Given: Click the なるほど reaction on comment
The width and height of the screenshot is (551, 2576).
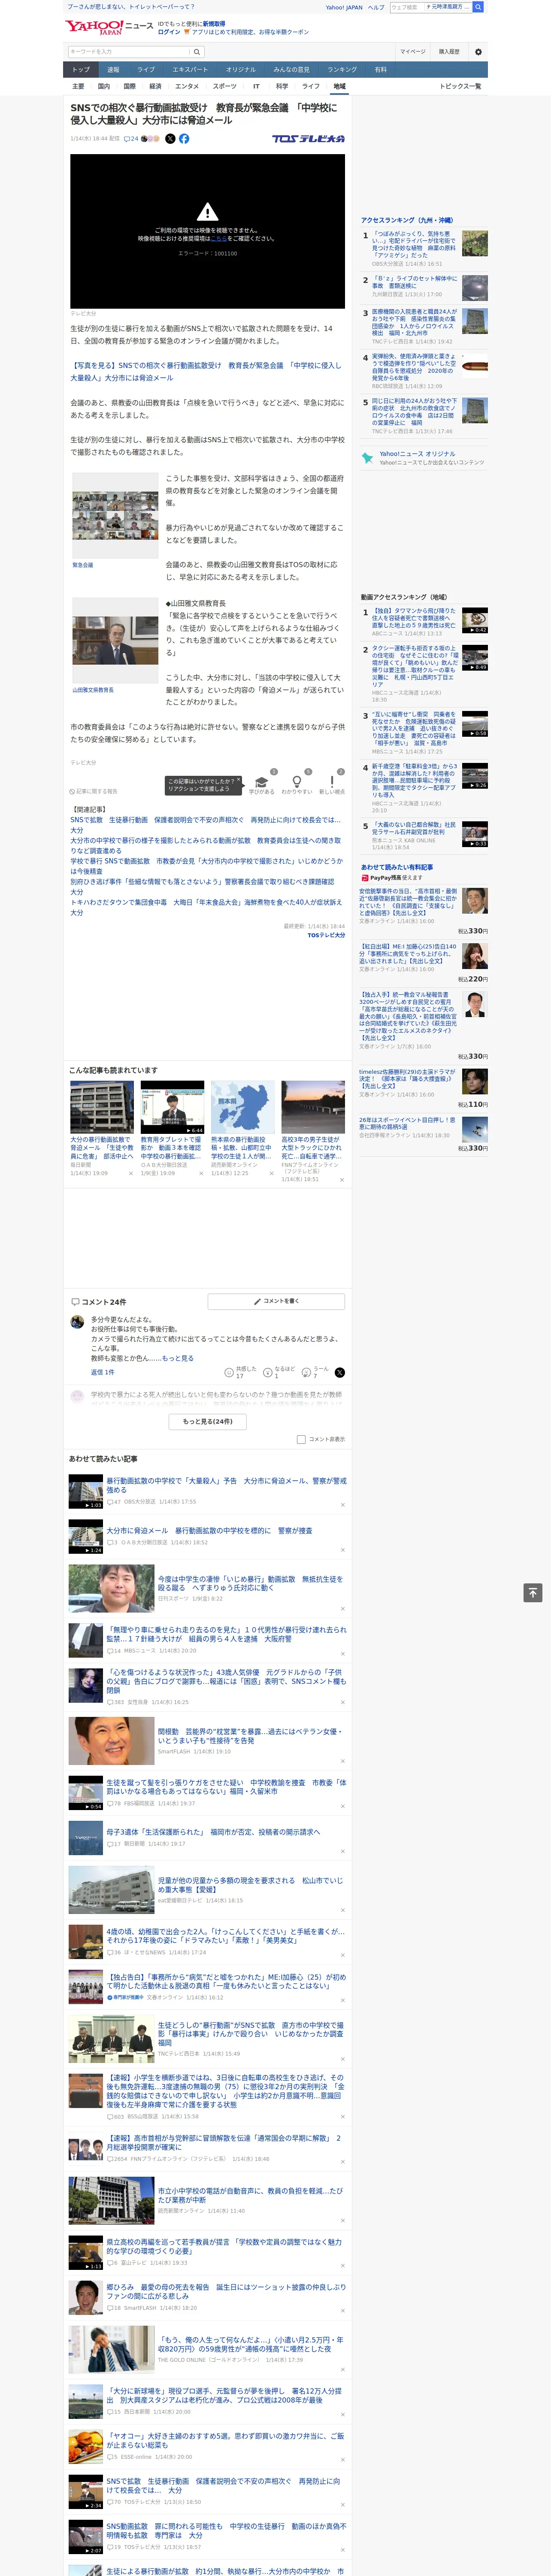Looking at the screenshot, I should [268, 1373].
